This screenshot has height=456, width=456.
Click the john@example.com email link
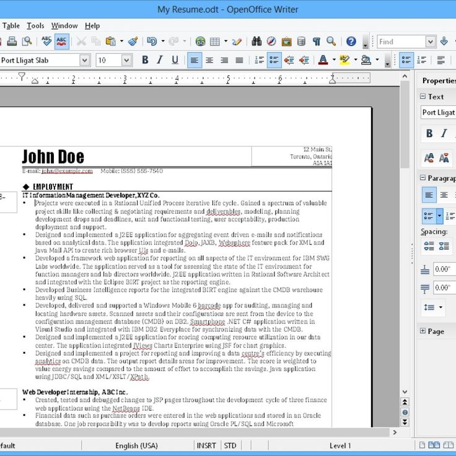[67, 171]
